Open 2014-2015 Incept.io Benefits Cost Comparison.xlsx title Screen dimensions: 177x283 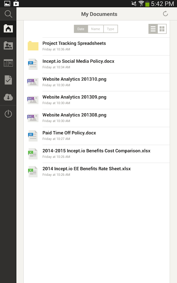[x=96, y=151]
